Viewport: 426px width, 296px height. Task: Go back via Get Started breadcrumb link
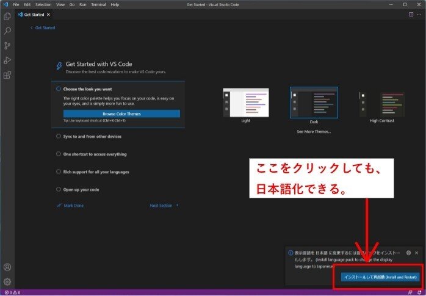click(43, 27)
